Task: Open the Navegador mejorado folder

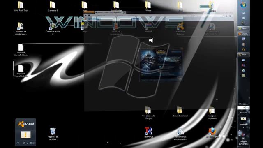Action: pos(212,113)
